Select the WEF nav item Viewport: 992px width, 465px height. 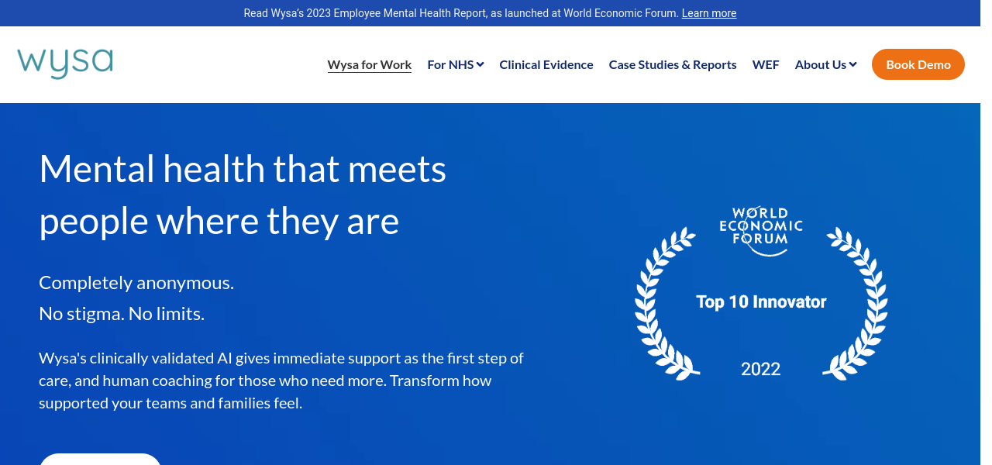click(766, 65)
